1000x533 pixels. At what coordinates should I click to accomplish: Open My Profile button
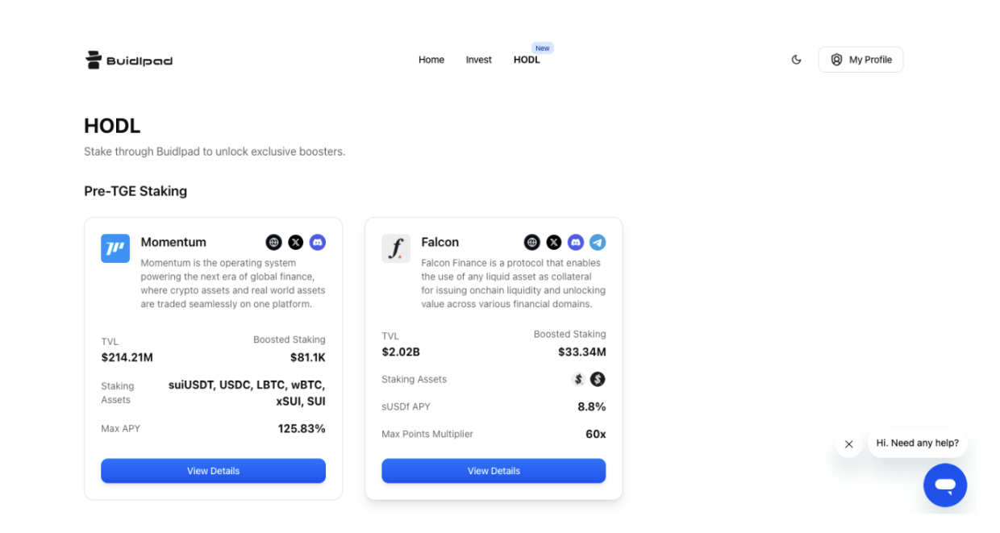[860, 60]
